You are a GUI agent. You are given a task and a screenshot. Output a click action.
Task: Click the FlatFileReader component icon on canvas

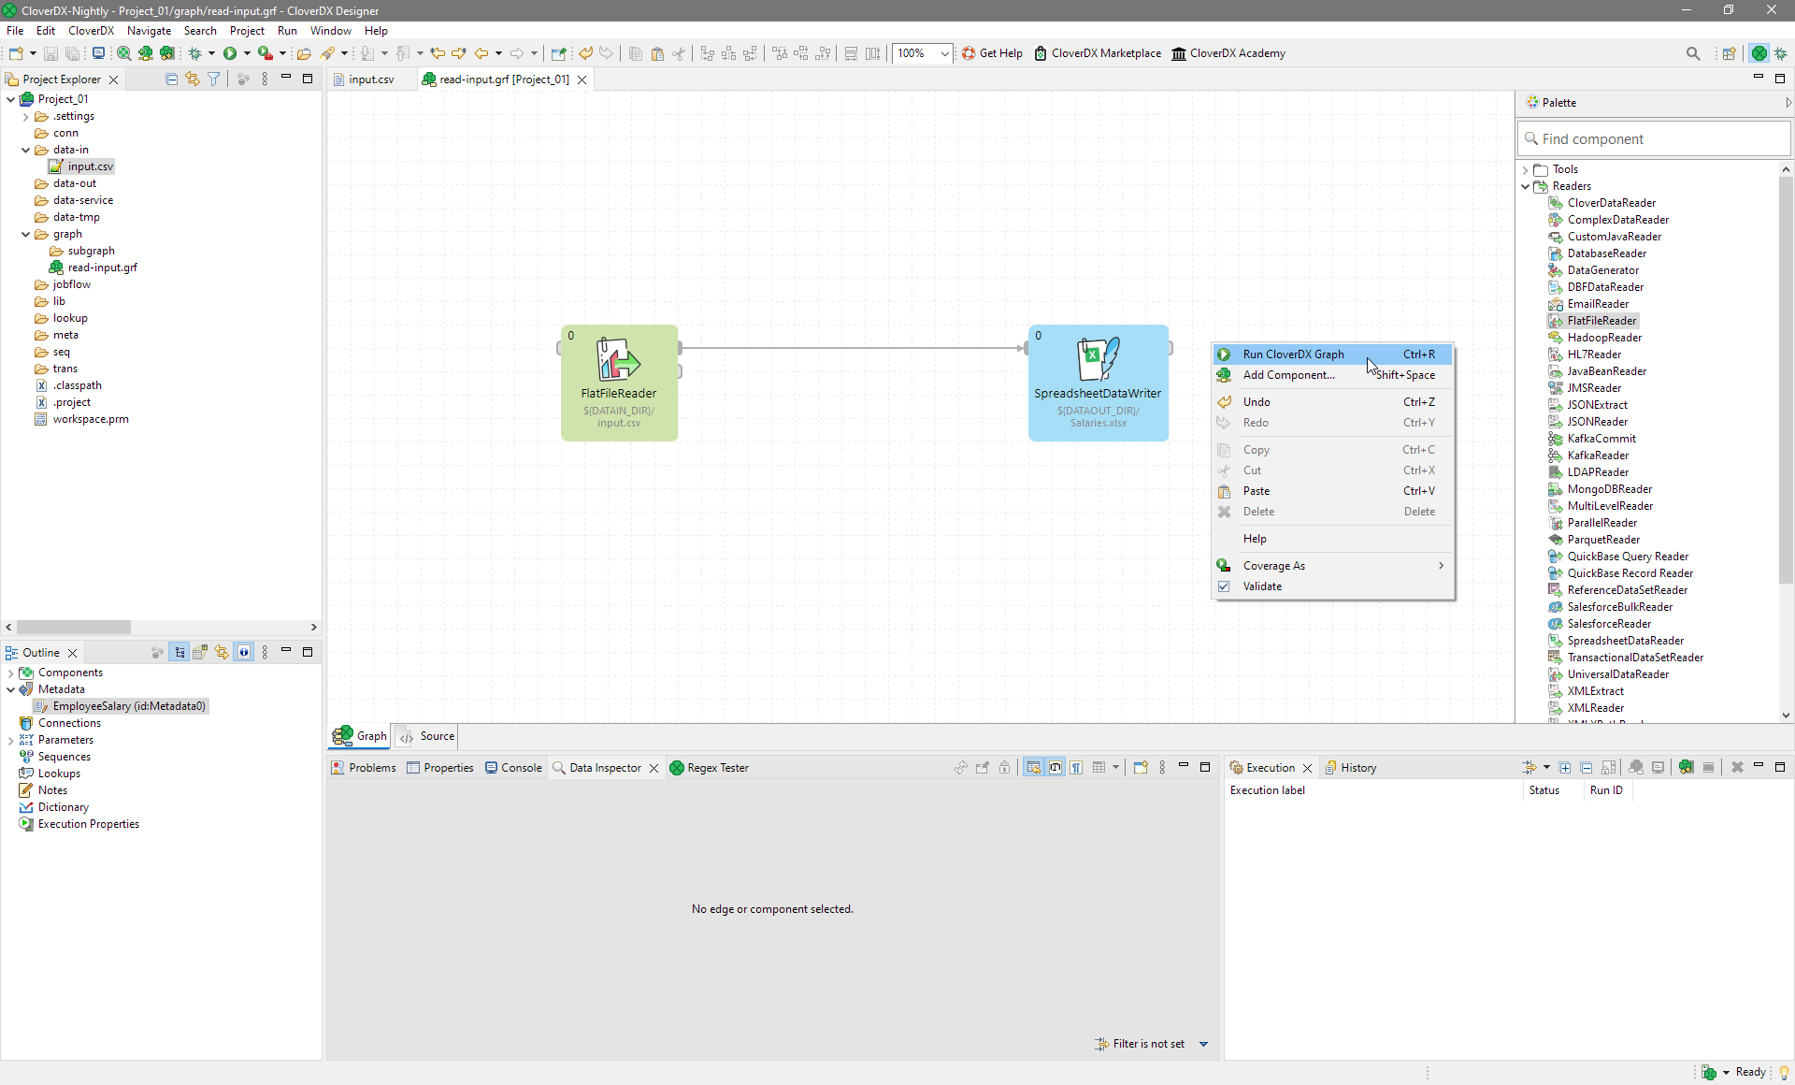tap(618, 359)
